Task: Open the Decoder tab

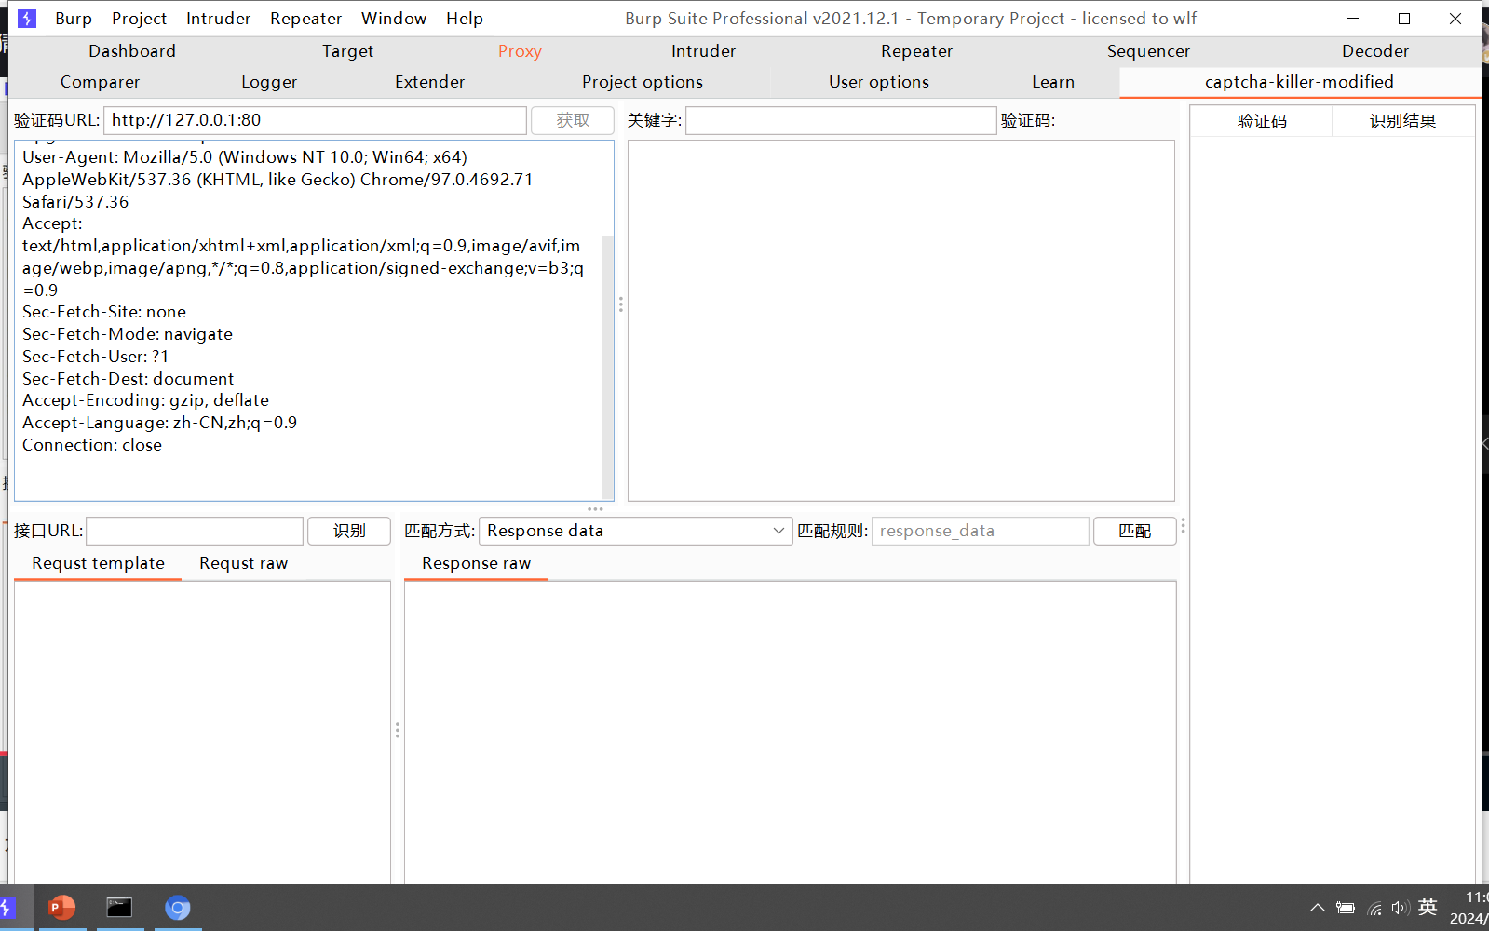Action: [x=1374, y=51]
